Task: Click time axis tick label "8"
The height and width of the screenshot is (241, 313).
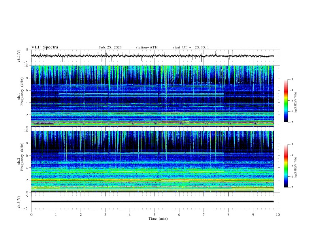Action: [228, 215]
